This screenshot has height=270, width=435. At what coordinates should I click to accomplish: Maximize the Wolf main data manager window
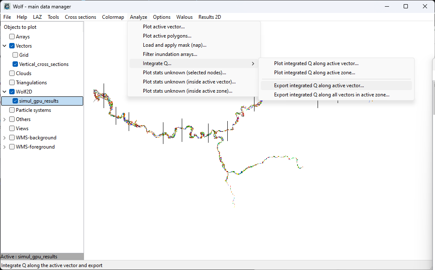[x=405, y=6]
